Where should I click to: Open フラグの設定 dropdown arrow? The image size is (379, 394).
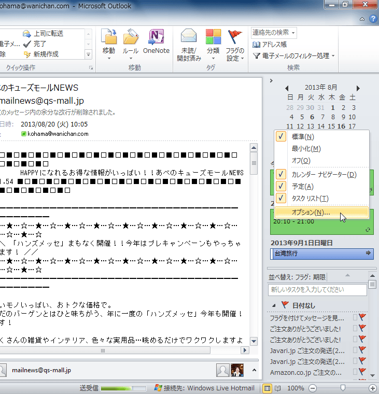click(243, 59)
